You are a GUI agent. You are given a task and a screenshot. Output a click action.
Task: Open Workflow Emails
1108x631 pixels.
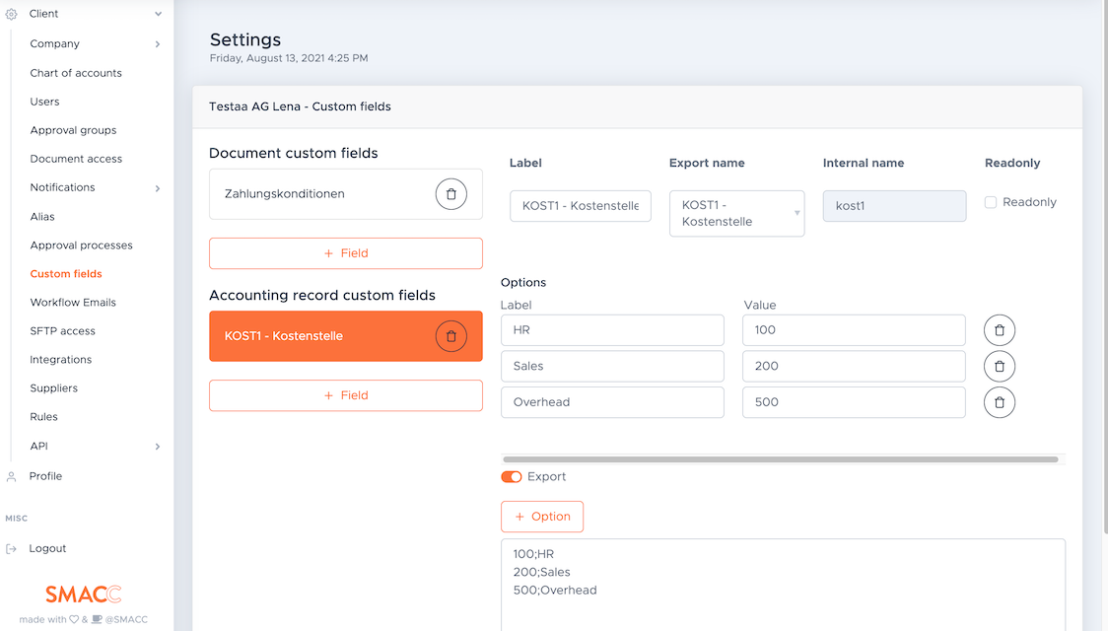pyautogui.click(x=73, y=303)
